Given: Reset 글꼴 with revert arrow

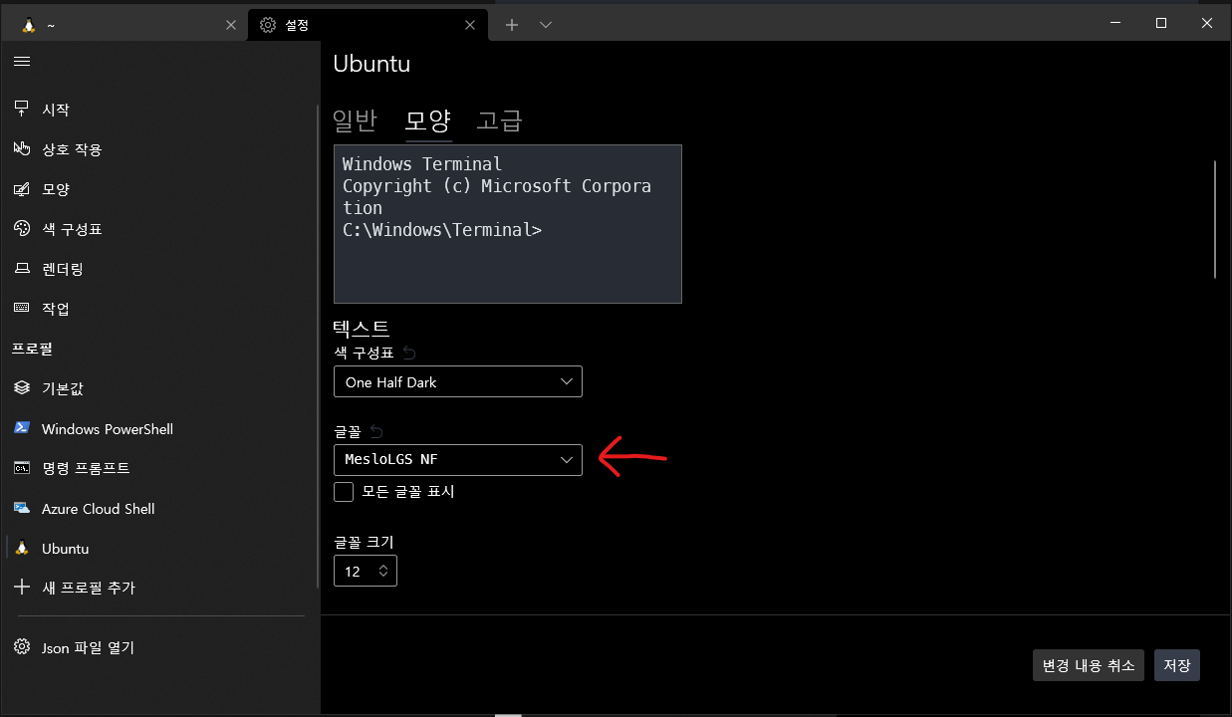Looking at the screenshot, I should click(375, 431).
